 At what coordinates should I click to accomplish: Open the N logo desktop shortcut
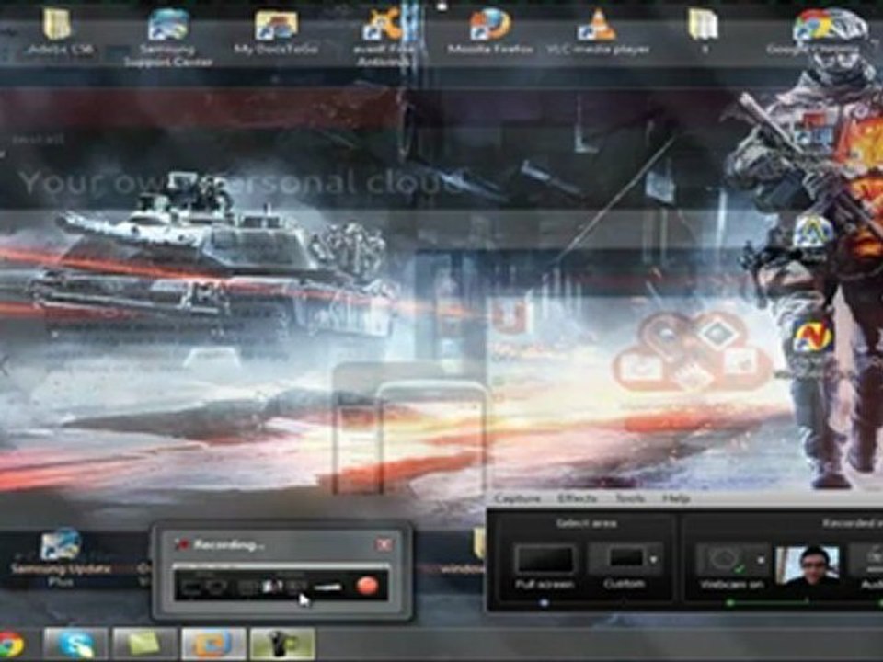tap(811, 337)
